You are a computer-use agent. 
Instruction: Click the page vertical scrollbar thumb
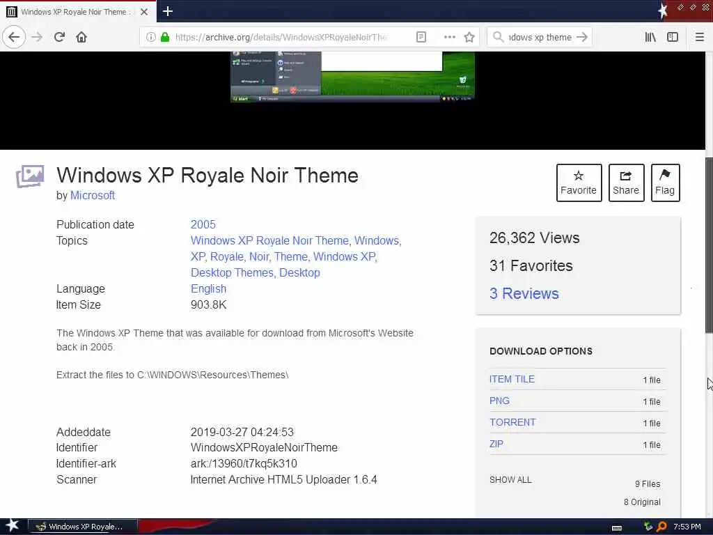(709, 245)
